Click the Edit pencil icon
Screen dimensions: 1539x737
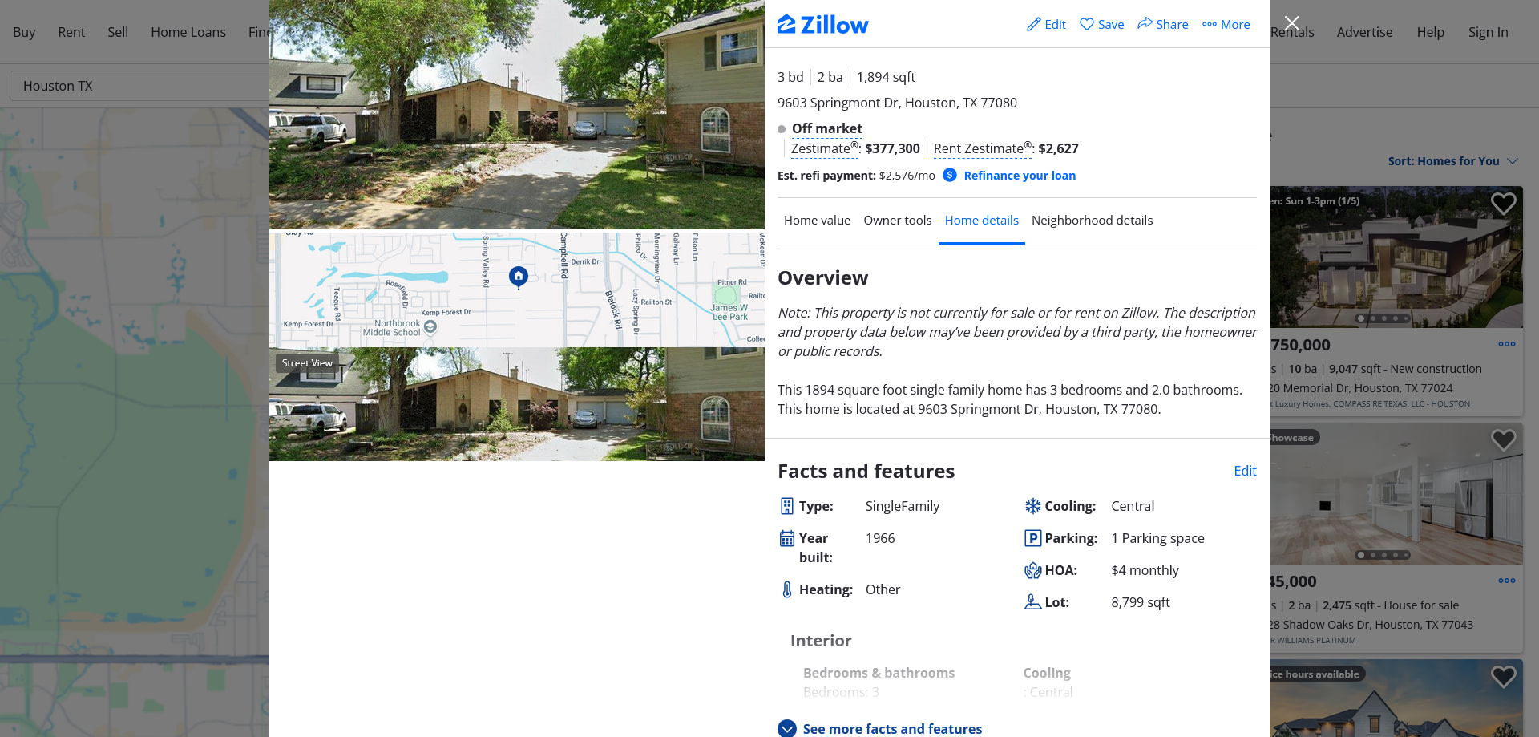click(1034, 25)
